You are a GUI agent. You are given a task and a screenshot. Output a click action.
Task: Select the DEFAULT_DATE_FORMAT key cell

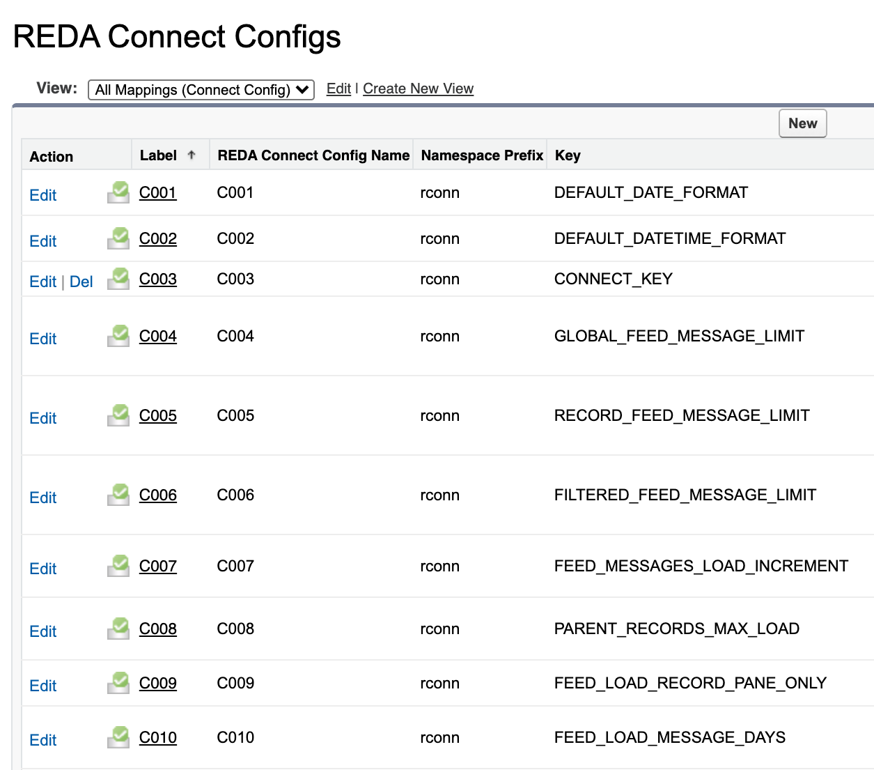tap(651, 192)
